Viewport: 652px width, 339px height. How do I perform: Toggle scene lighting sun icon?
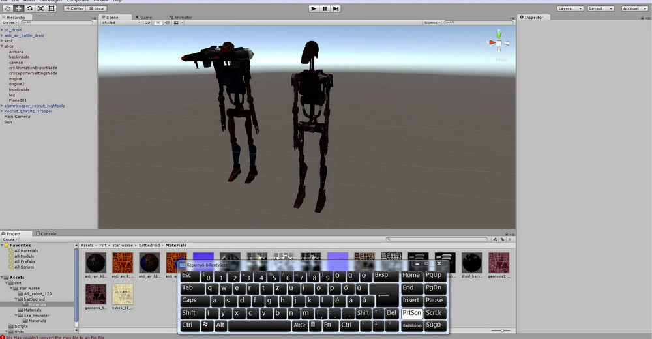tap(158, 22)
